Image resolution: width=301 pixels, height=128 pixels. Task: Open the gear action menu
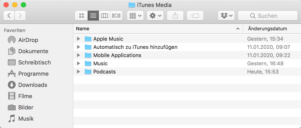pos(155,16)
